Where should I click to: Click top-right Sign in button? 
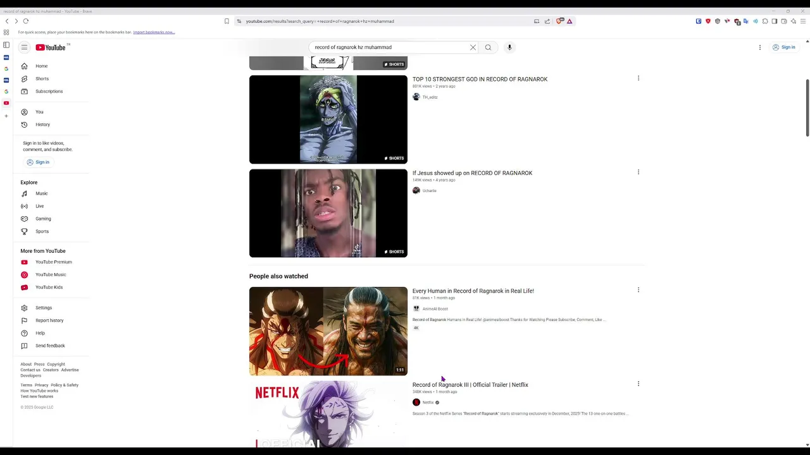pyautogui.click(x=783, y=47)
